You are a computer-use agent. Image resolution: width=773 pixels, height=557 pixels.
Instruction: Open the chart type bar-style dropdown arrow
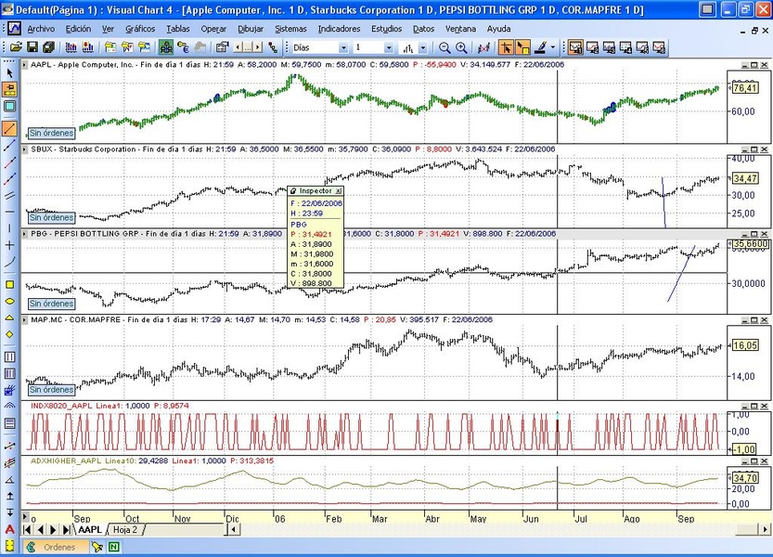coord(423,48)
